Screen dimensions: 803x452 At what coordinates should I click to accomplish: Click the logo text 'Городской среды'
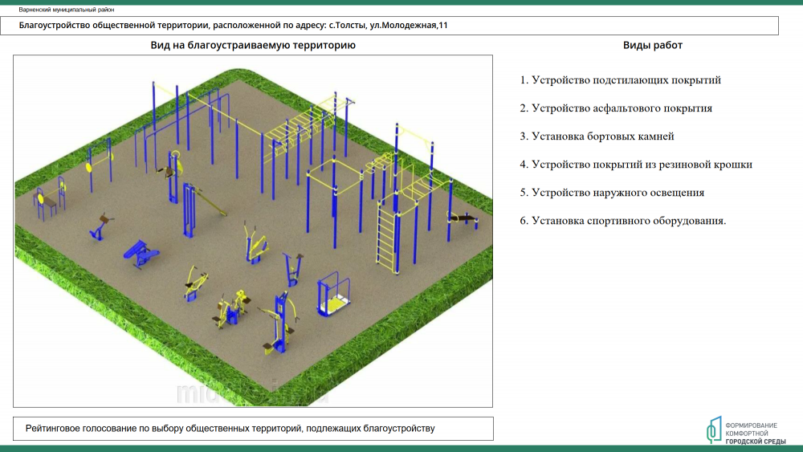click(756, 442)
